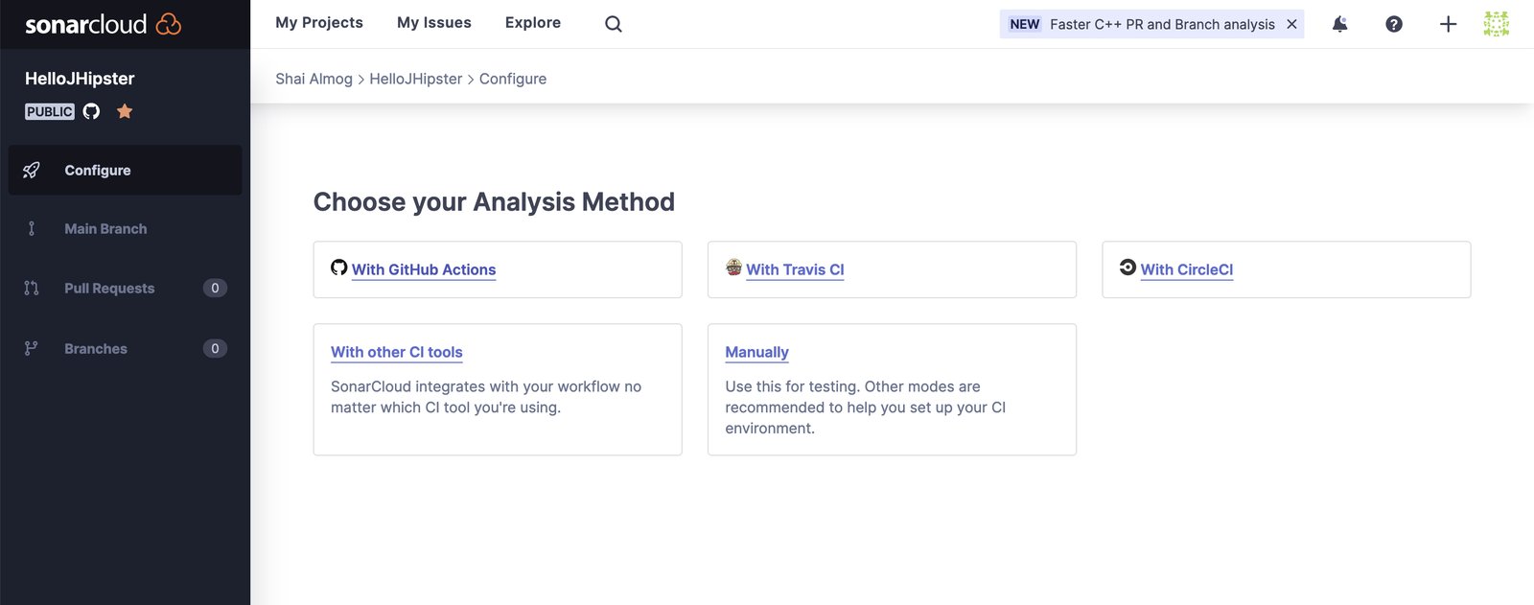Click the HelloJHipster breadcrumb link
1534x605 pixels.
[x=415, y=79]
